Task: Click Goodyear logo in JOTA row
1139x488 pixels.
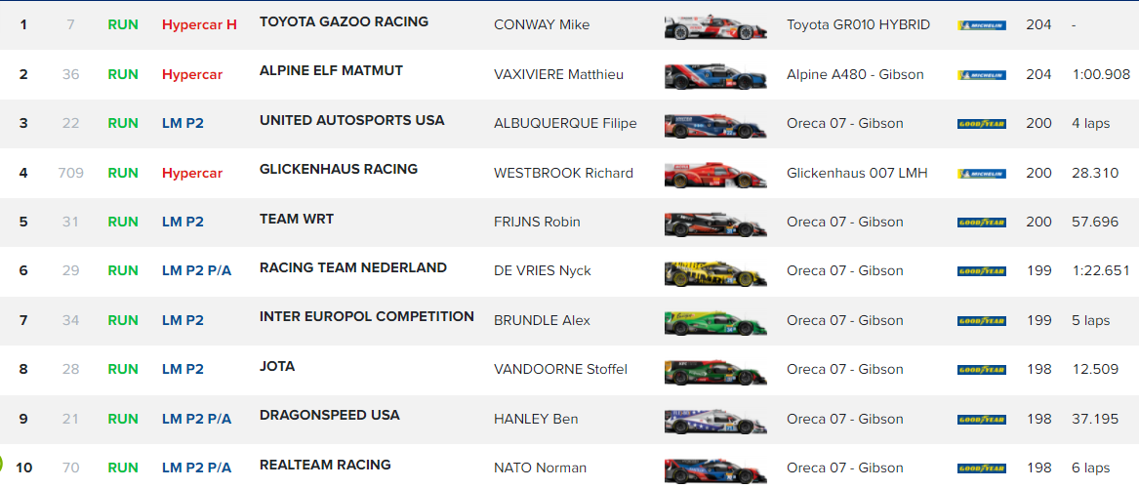Action: (x=981, y=370)
